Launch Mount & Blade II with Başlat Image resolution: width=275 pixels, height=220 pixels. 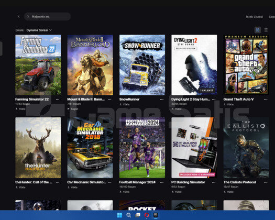73,109
